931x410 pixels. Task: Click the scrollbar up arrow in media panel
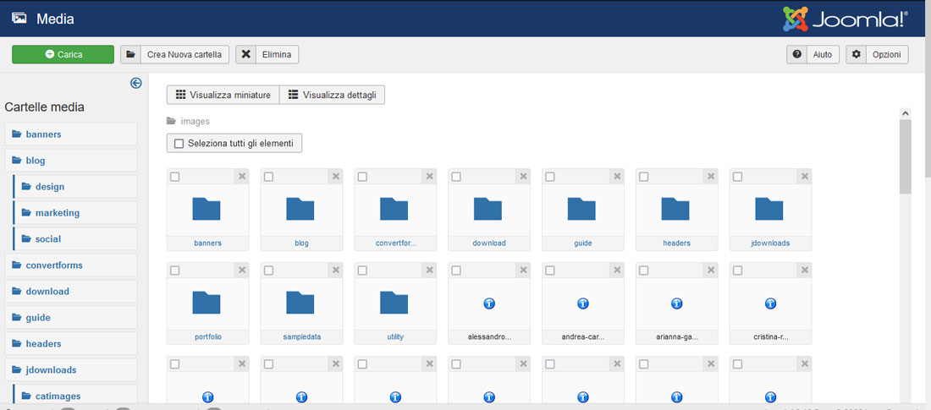906,112
